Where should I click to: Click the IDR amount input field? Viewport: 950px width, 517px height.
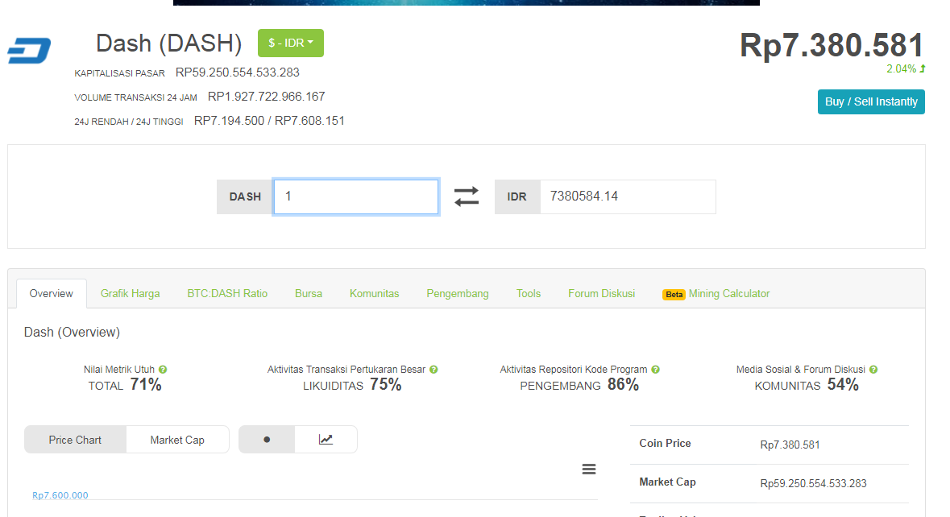(628, 196)
